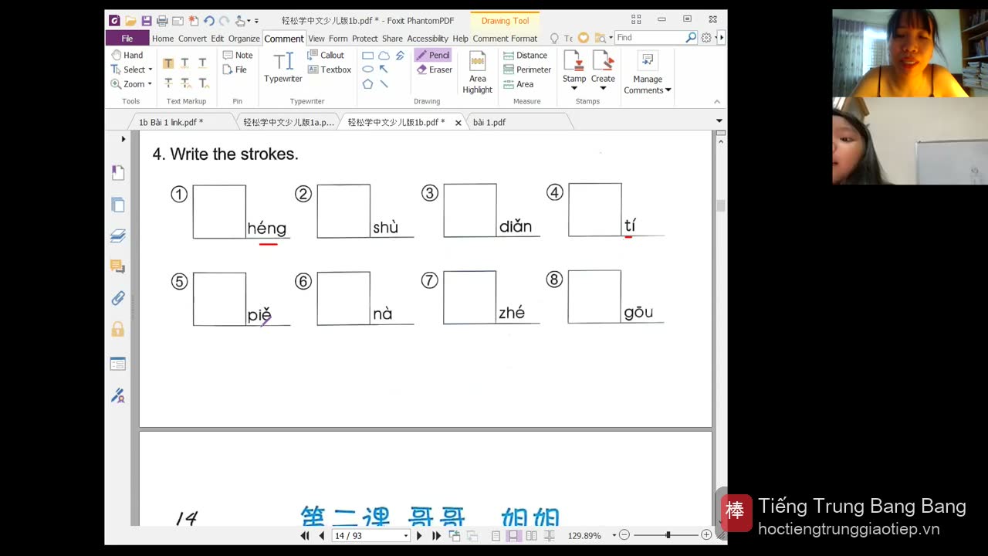The width and height of the screenshot is (988, 556).
Task: Click the Print icon in quick toolbar
Action: (162, 21)
